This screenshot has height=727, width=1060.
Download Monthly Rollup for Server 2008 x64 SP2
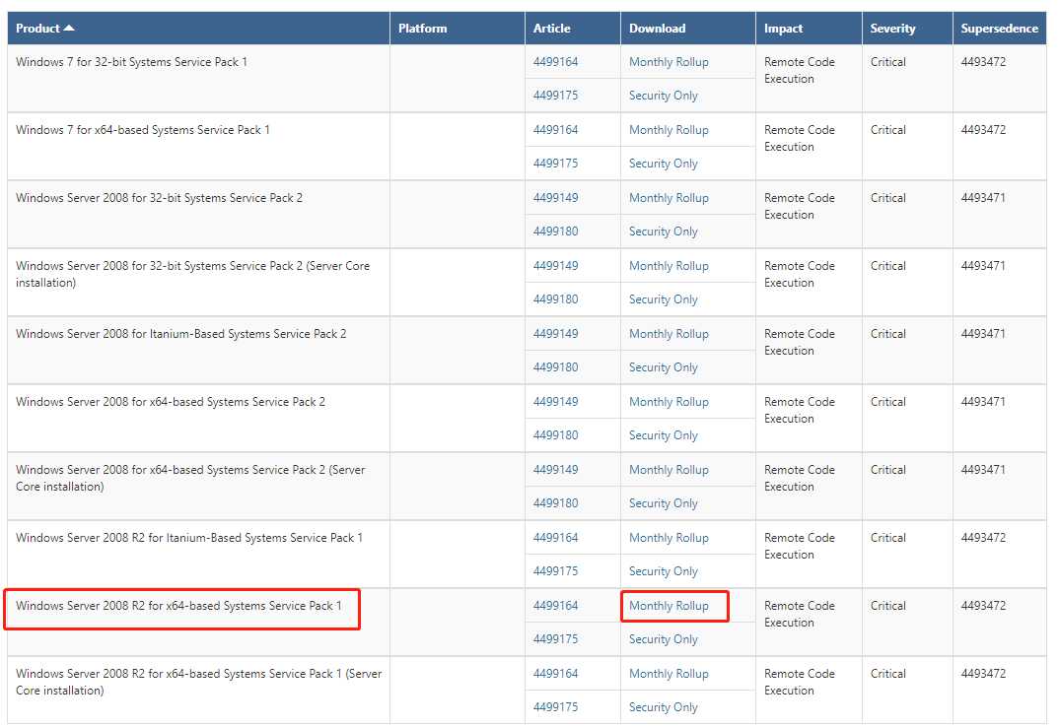[x=669, y=402]
